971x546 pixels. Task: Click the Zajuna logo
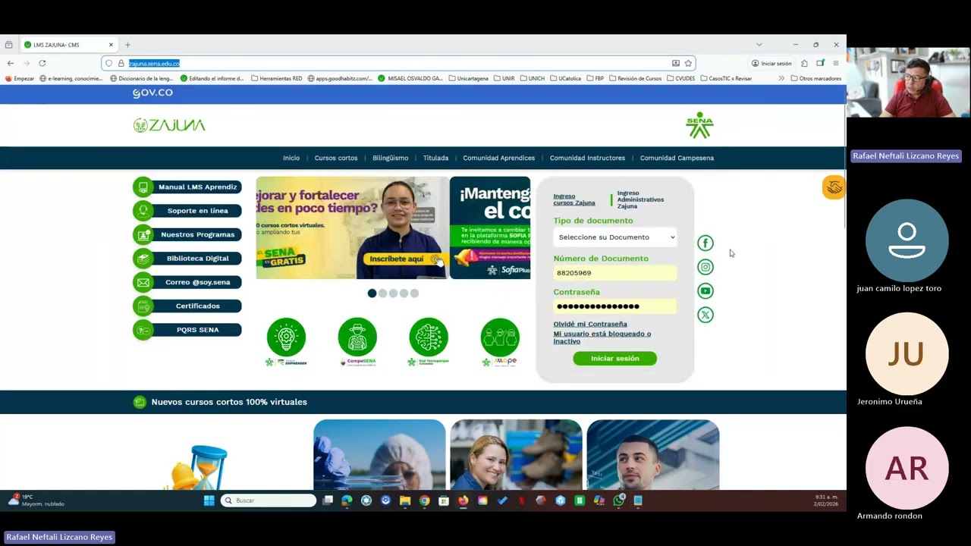[x=169, y=125]
